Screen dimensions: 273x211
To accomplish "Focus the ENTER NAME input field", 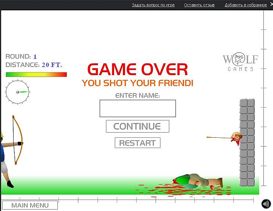I will (138, 108).
